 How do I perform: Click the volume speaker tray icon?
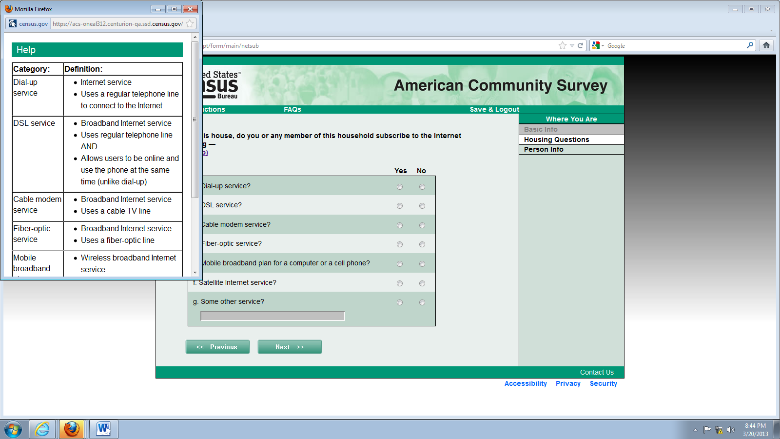(730, 430)
